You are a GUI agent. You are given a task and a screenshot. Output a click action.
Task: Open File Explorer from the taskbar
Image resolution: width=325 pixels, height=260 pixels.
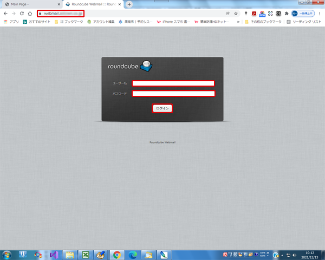click(x=70, y=255)
